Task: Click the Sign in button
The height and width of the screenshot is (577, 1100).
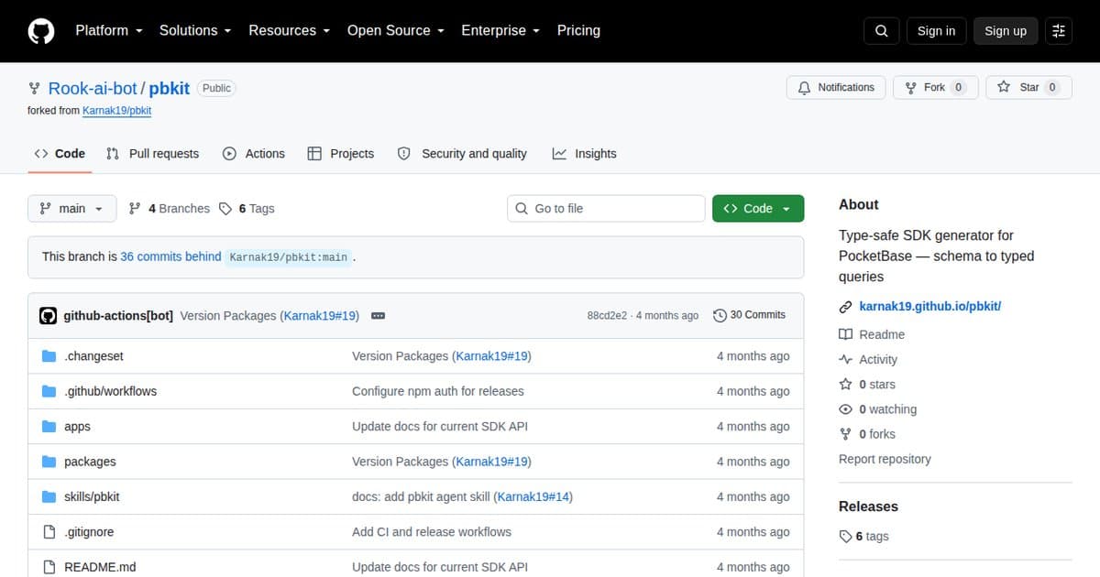Action: coord(936,31)
